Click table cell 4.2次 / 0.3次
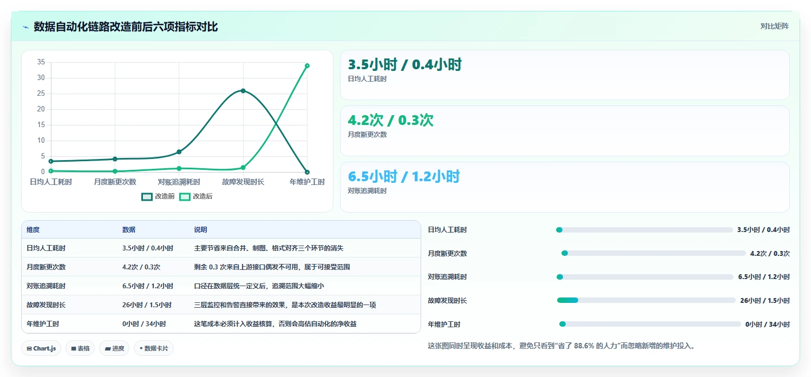811x377 pixels. pos(141,267)
